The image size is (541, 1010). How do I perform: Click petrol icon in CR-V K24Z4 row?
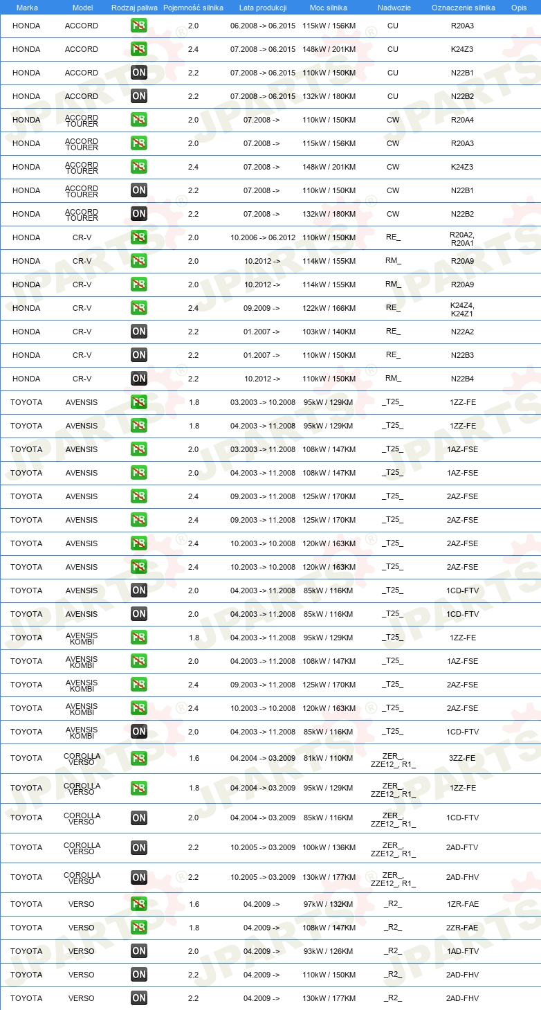pos(139,308)
